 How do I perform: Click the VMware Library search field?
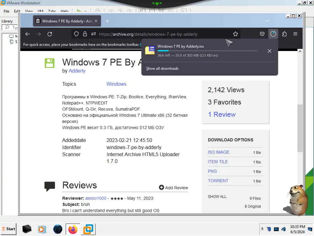pos(10,27)
